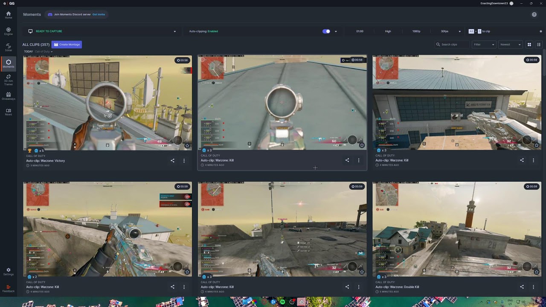Change the 1080p resolution setting

coord(416,31)
